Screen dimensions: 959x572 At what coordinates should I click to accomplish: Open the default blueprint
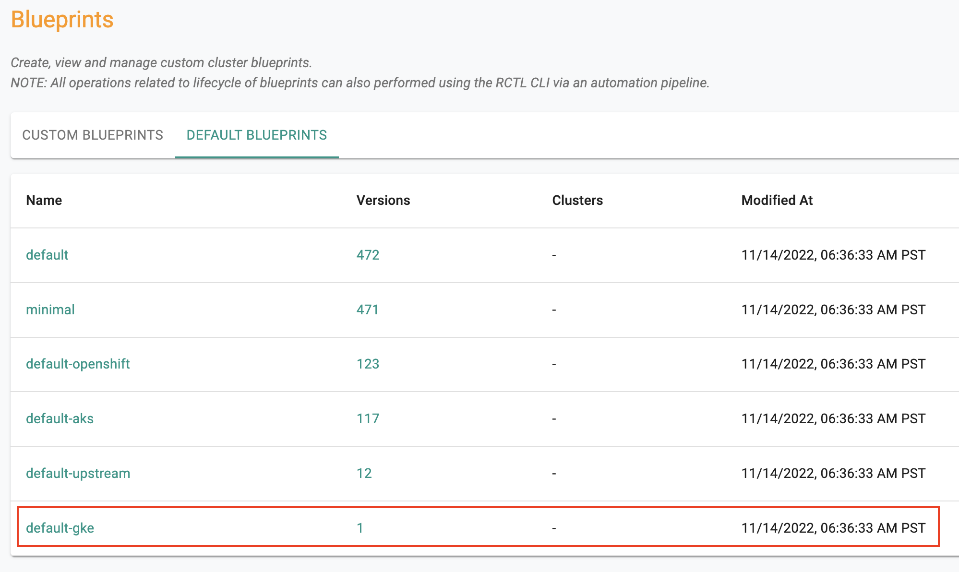[47, 255]
